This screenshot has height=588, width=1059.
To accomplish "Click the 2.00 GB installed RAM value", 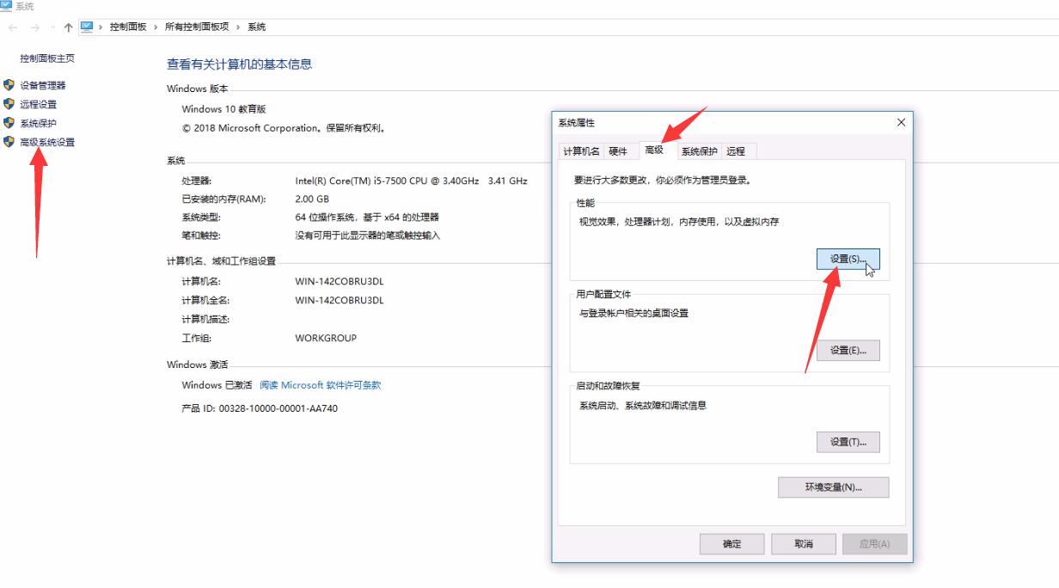I will point(310,199).
